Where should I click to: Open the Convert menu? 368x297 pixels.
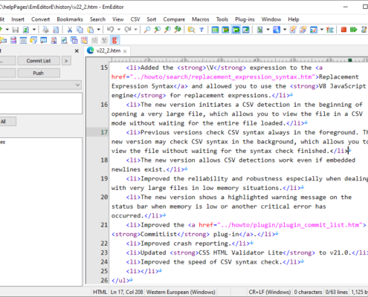click(40, 19)
